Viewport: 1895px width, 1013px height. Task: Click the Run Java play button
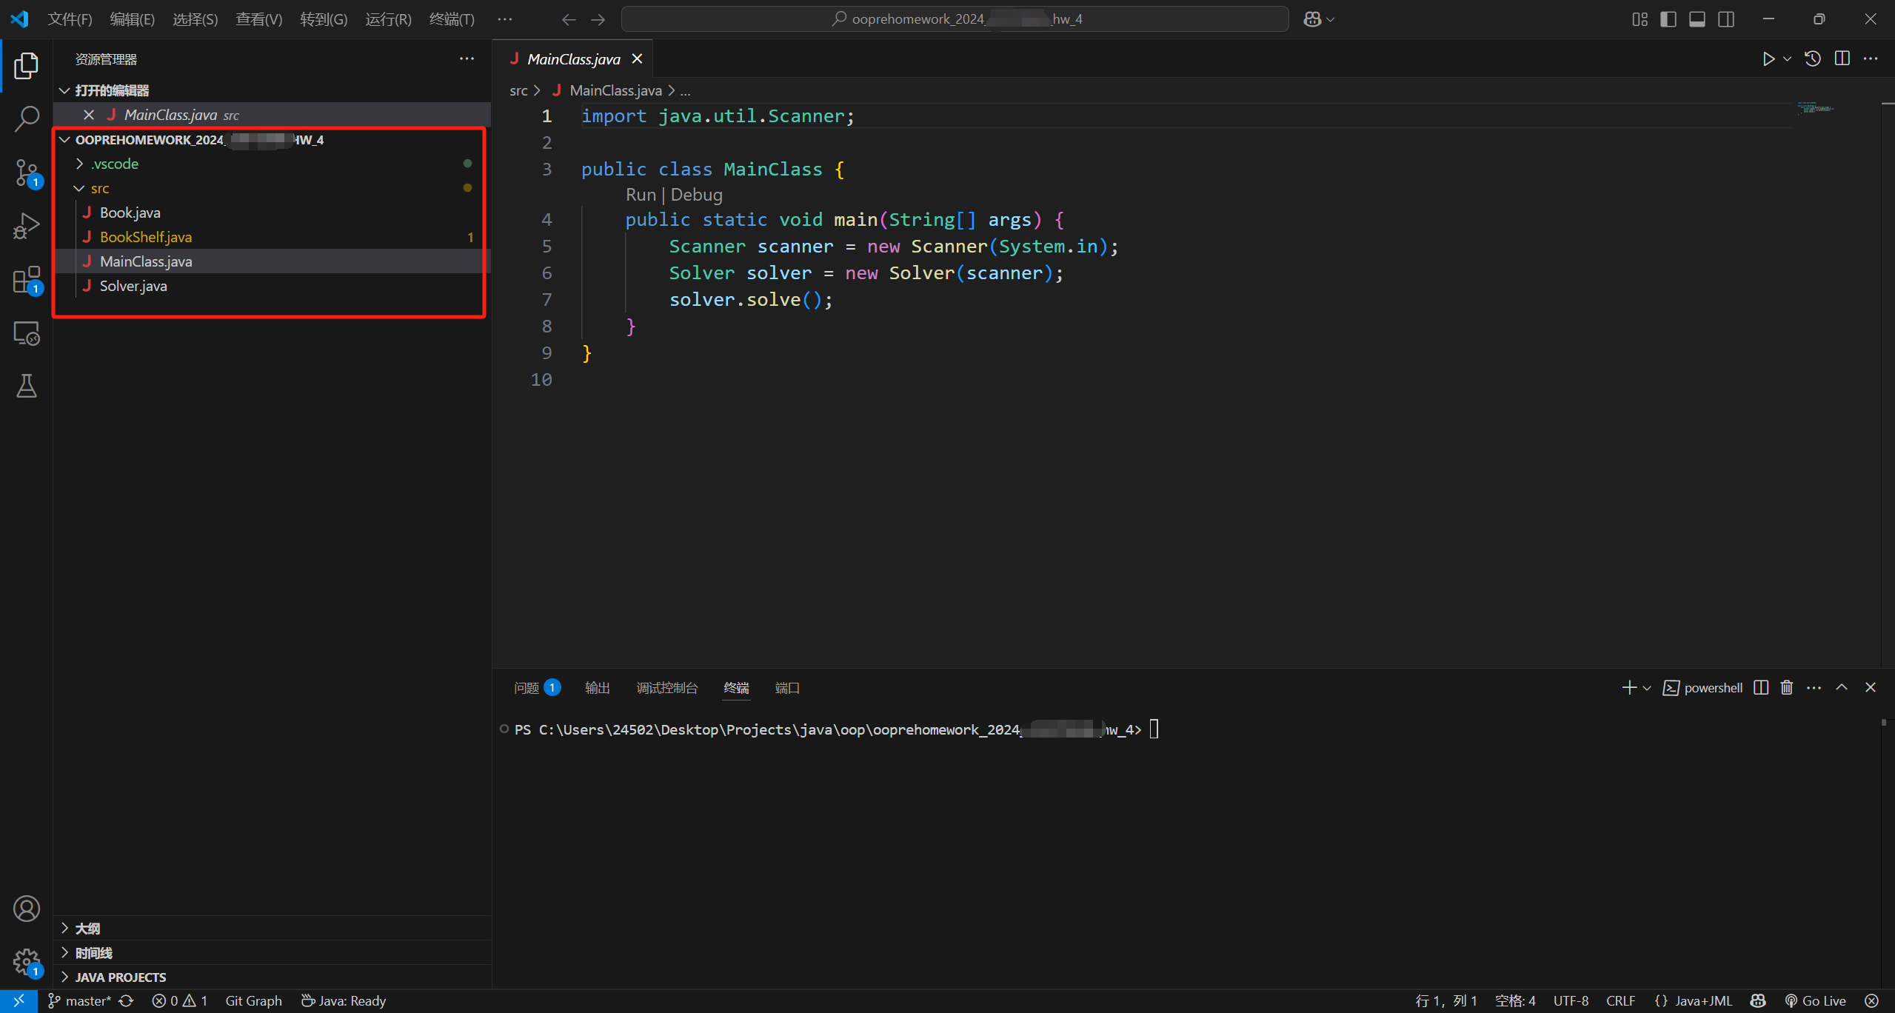click(1768, 59)
